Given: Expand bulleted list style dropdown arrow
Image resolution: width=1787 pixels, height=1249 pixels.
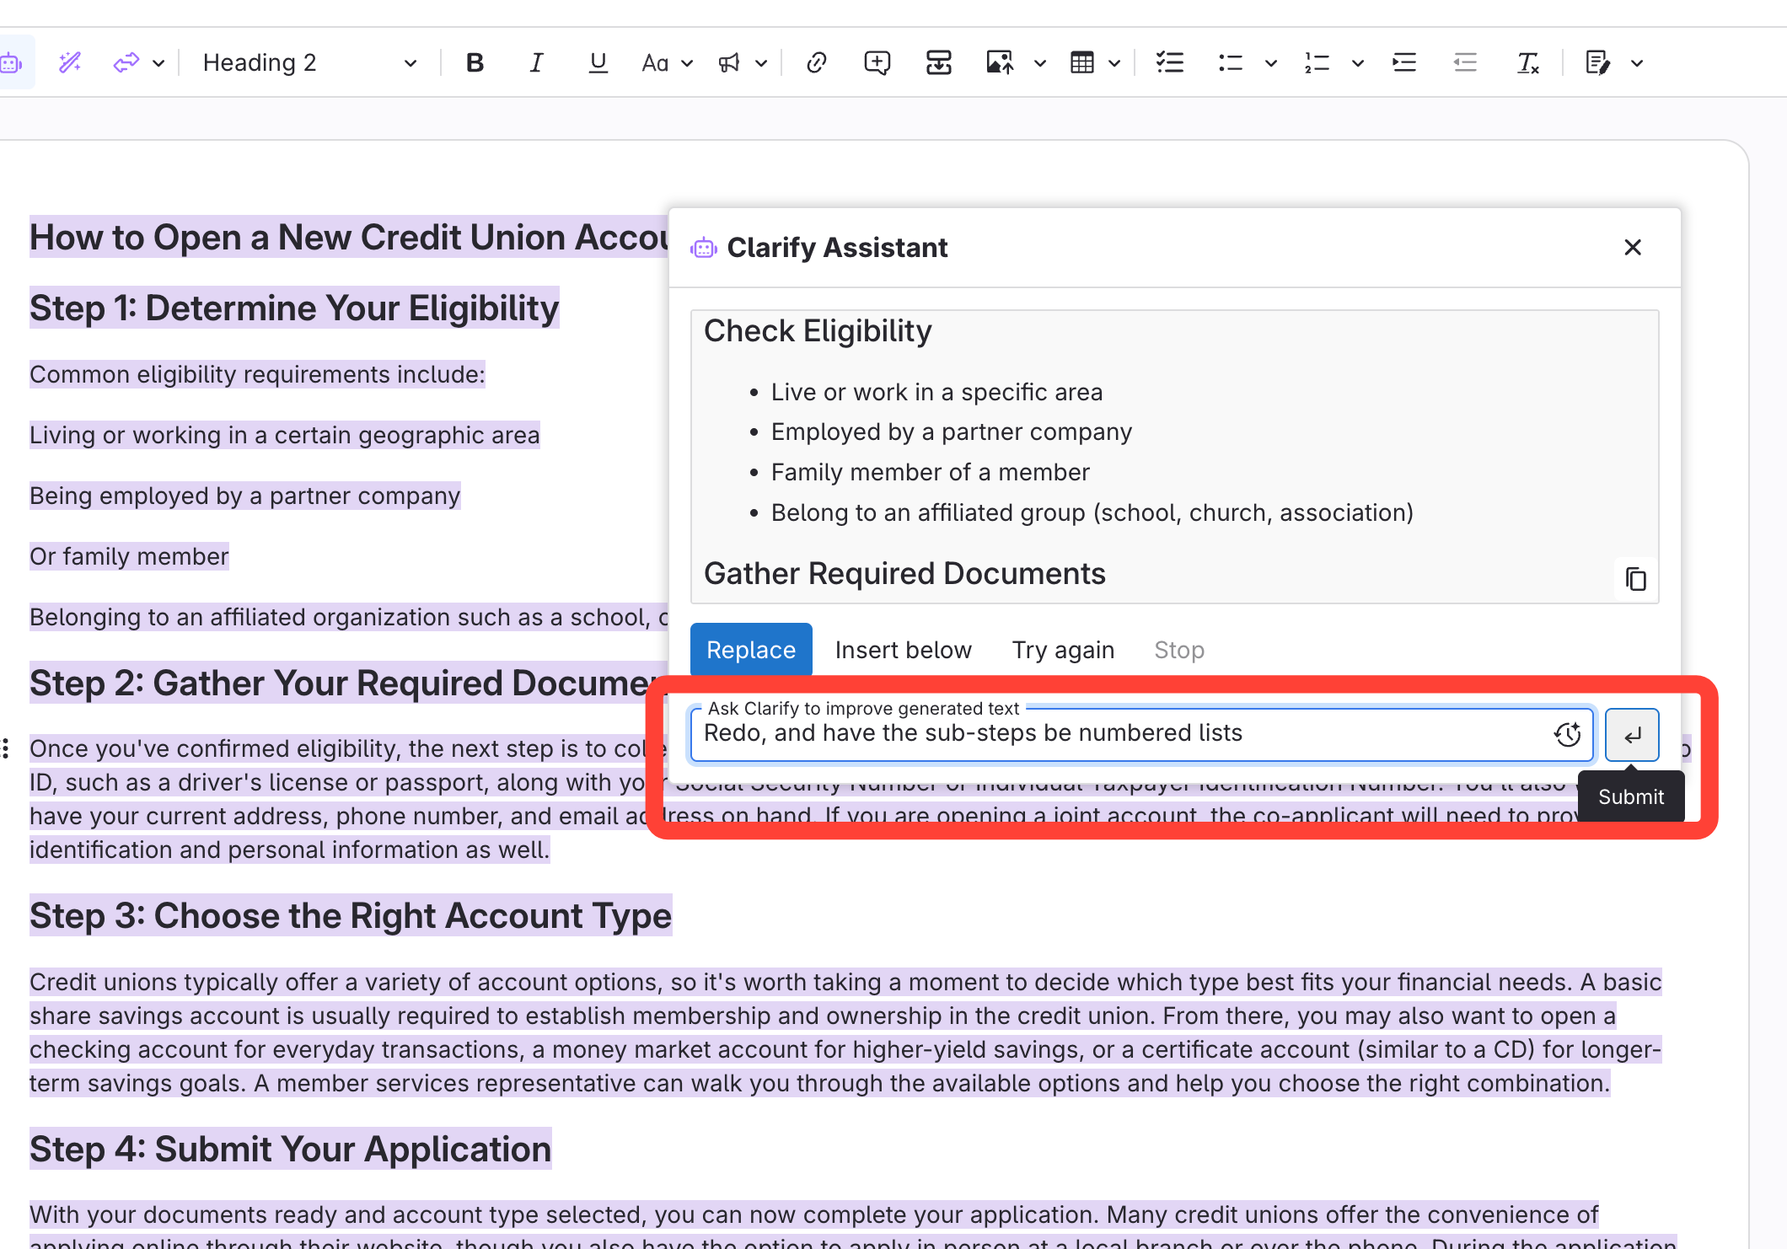Looking at the screenshot, I should [x=1271, y=62].
